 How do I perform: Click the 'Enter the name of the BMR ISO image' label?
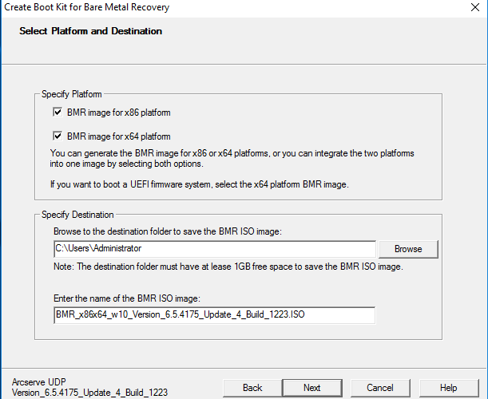(127, 298)
